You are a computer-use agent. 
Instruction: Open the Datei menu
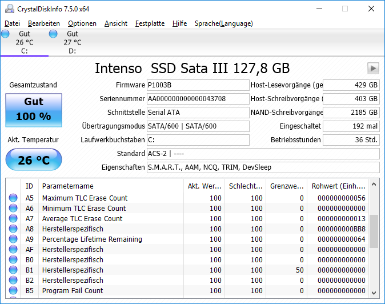(12, 23)
